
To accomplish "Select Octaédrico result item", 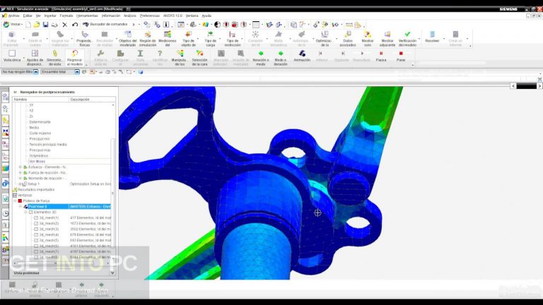I will pyautogui.click(x=39, y=155).
